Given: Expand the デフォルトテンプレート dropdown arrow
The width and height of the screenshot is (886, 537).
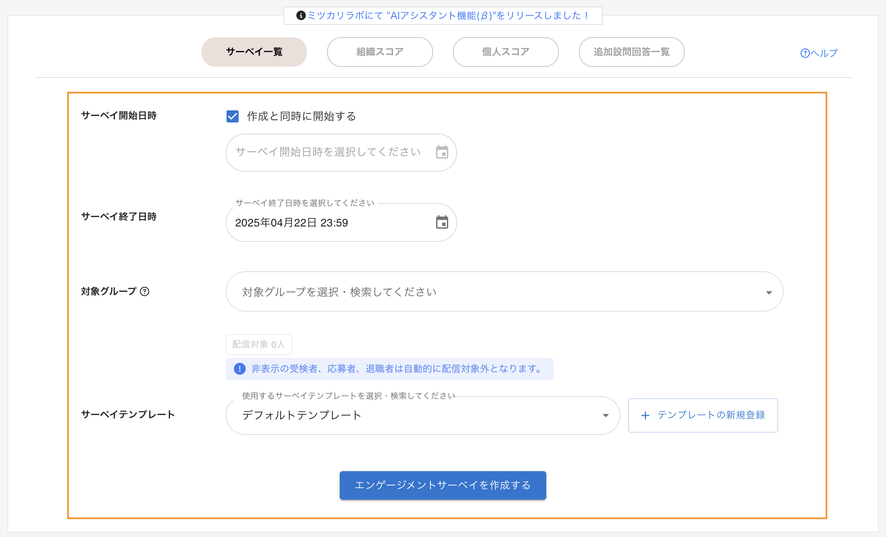Looking at the screenshot, I should 605,415.
